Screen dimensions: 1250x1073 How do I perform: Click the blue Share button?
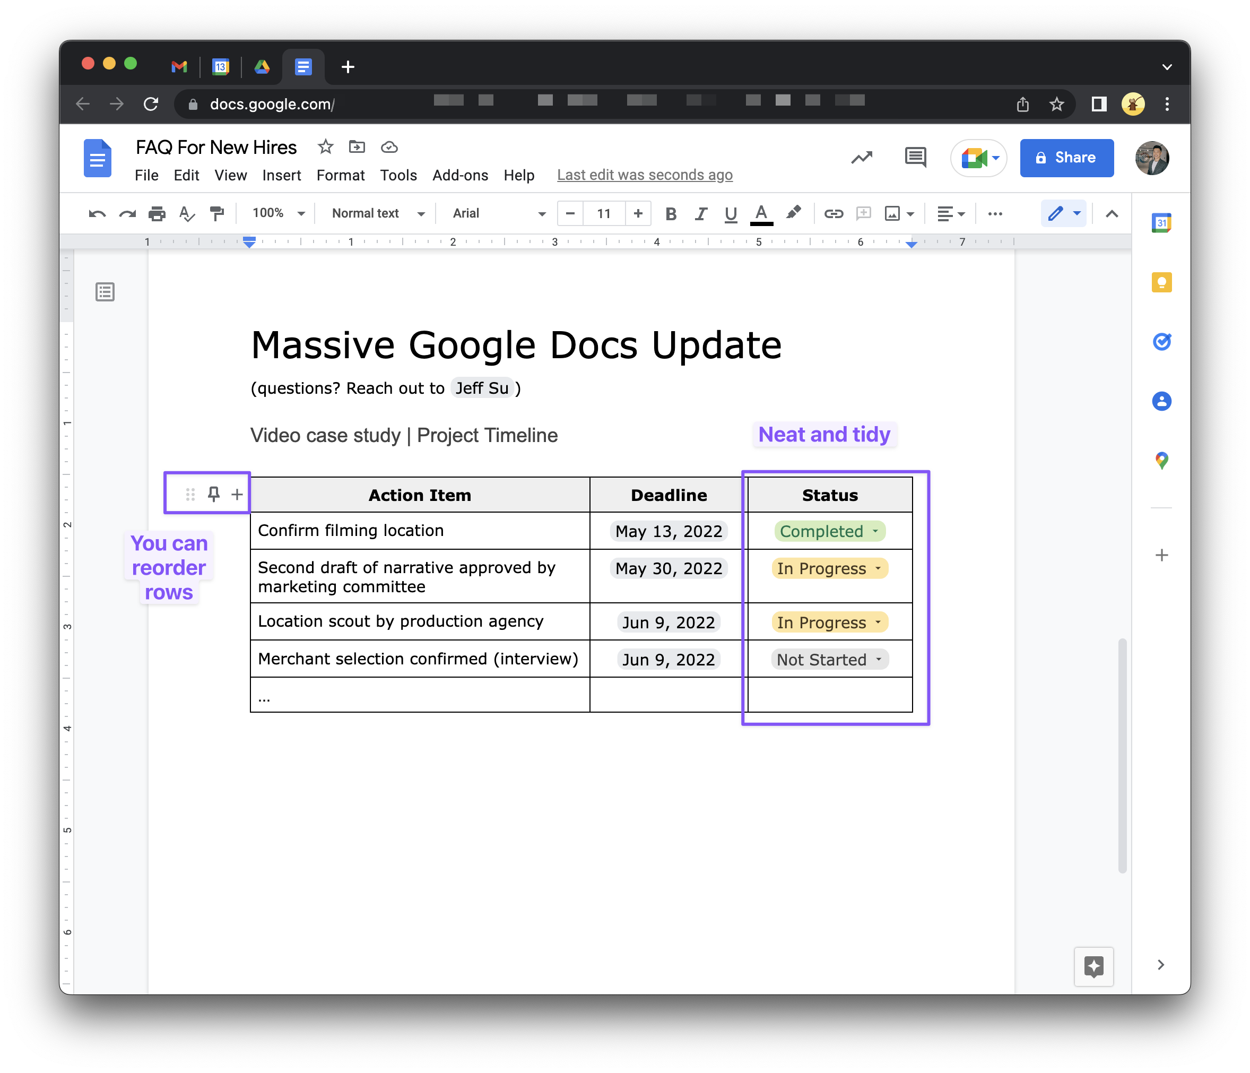(x=1066, y=158)
